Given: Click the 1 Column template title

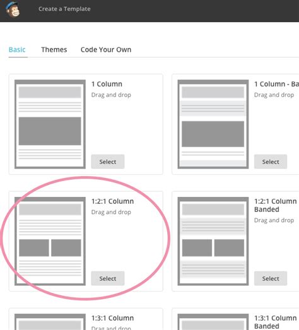Looking at the screenshot, I should pos(107,84).
